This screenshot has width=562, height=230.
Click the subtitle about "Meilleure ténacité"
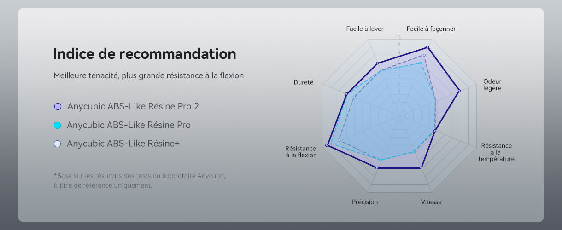click(148, 75)
